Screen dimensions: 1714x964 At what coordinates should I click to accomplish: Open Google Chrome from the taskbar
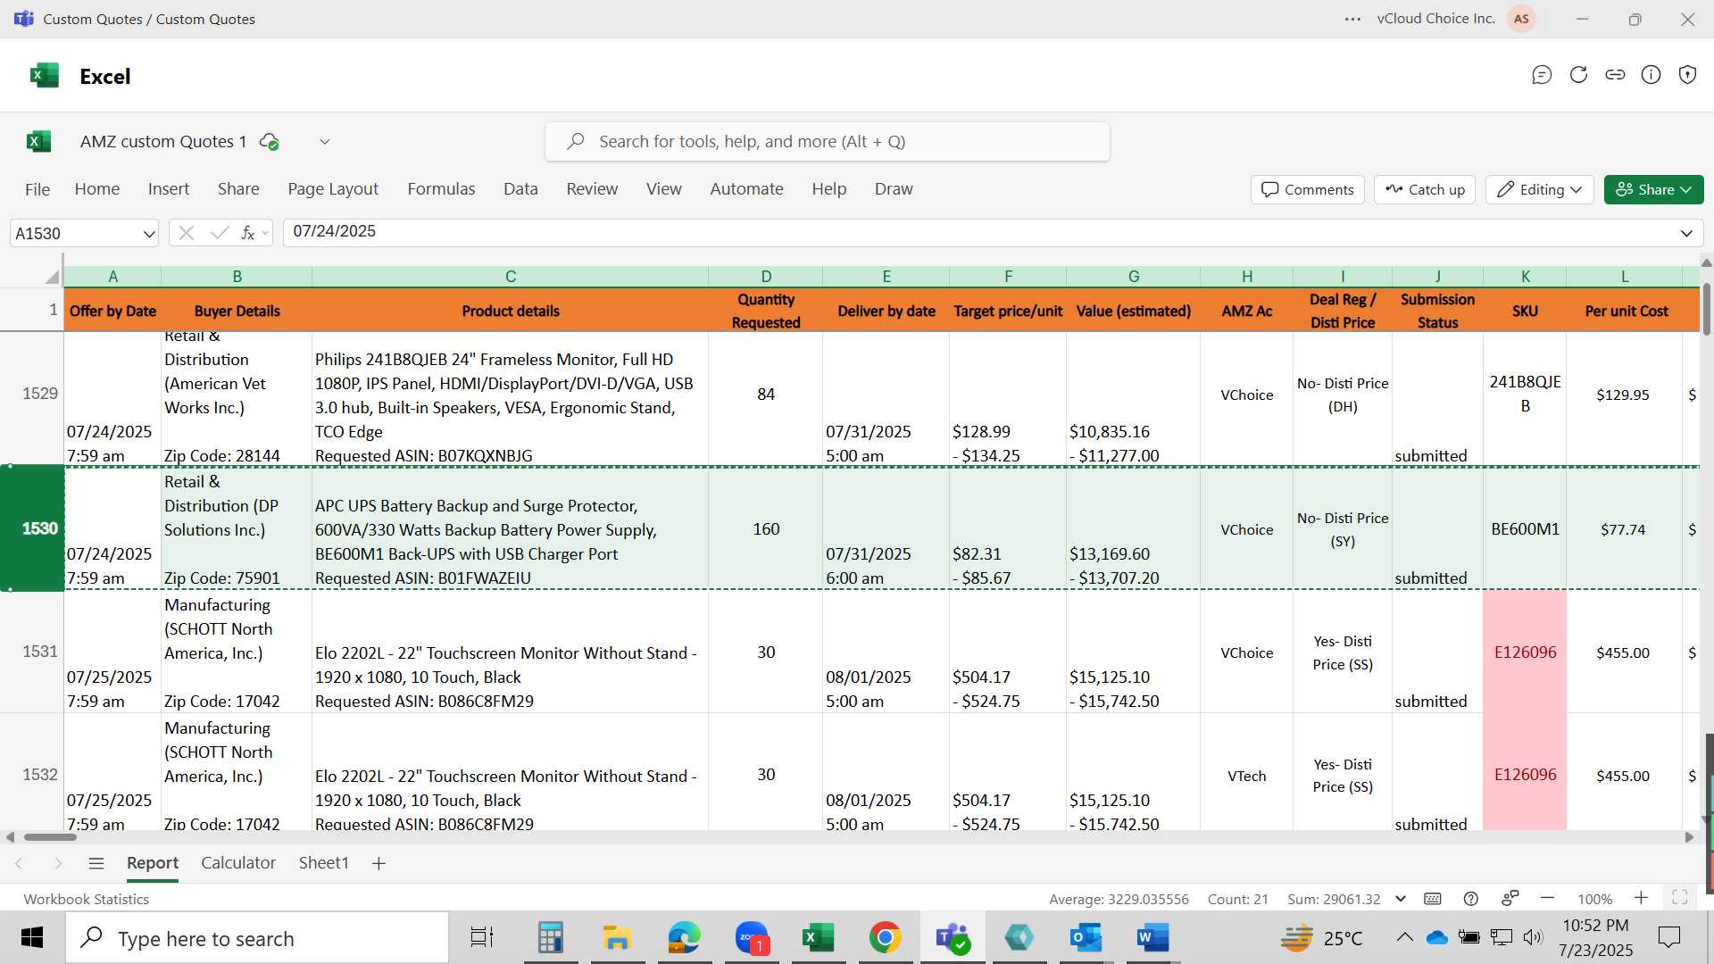click(885, 937)
